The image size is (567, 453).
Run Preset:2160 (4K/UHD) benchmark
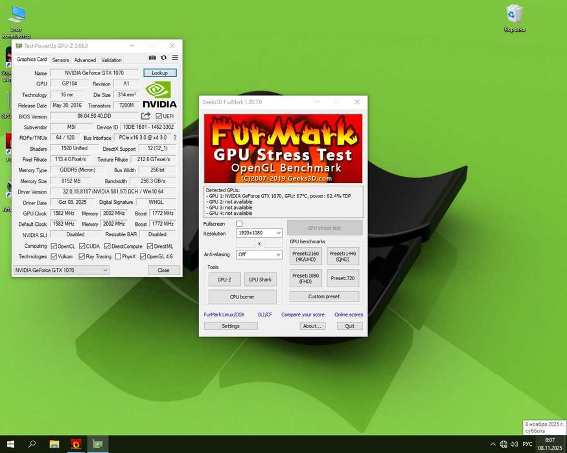306,256
